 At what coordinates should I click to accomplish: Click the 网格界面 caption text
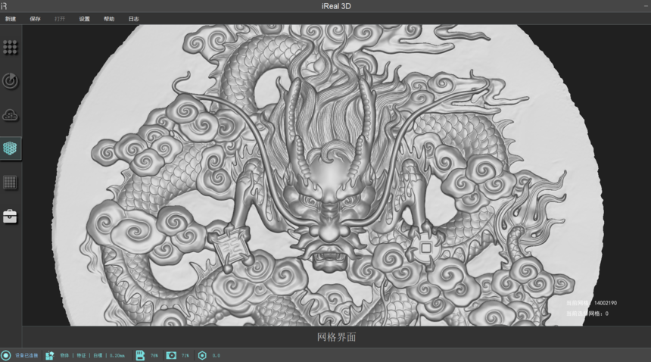pyautogui.click(x=336, y=337)
